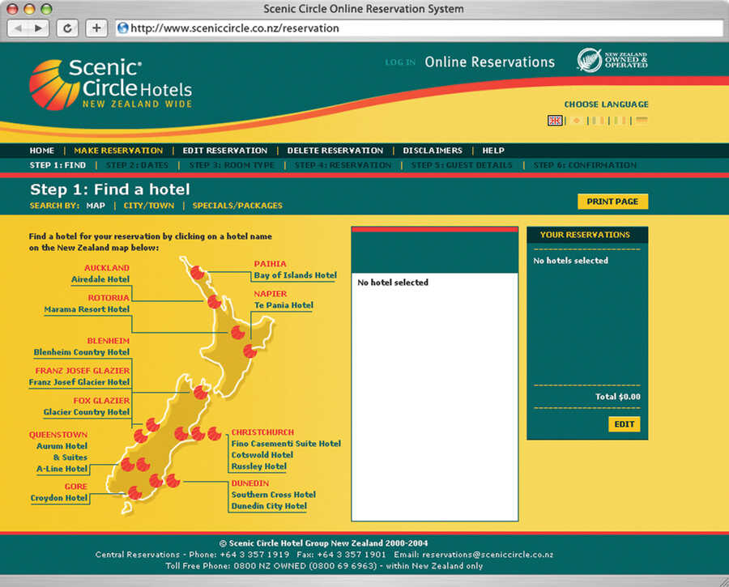
Task: Click the browser back arrow button
Action: pyautogui.click(x=18, y=28)
